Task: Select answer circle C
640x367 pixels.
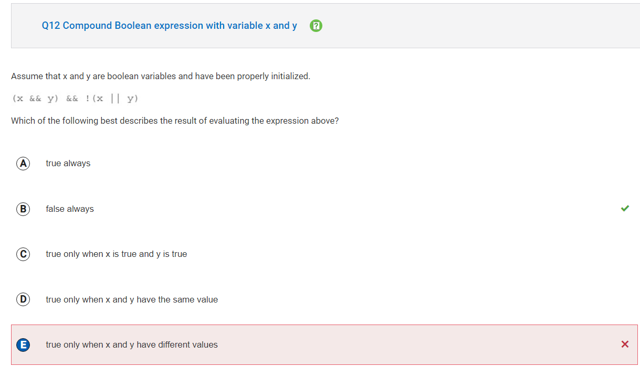Action: (x=23, y=254)
